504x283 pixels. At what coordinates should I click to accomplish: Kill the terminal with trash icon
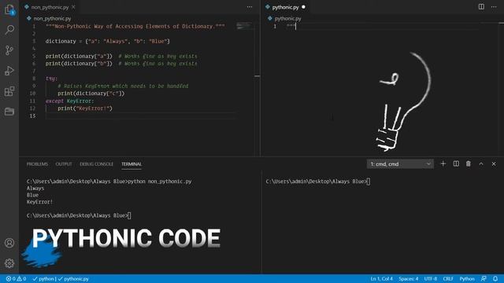pos(469,164)
